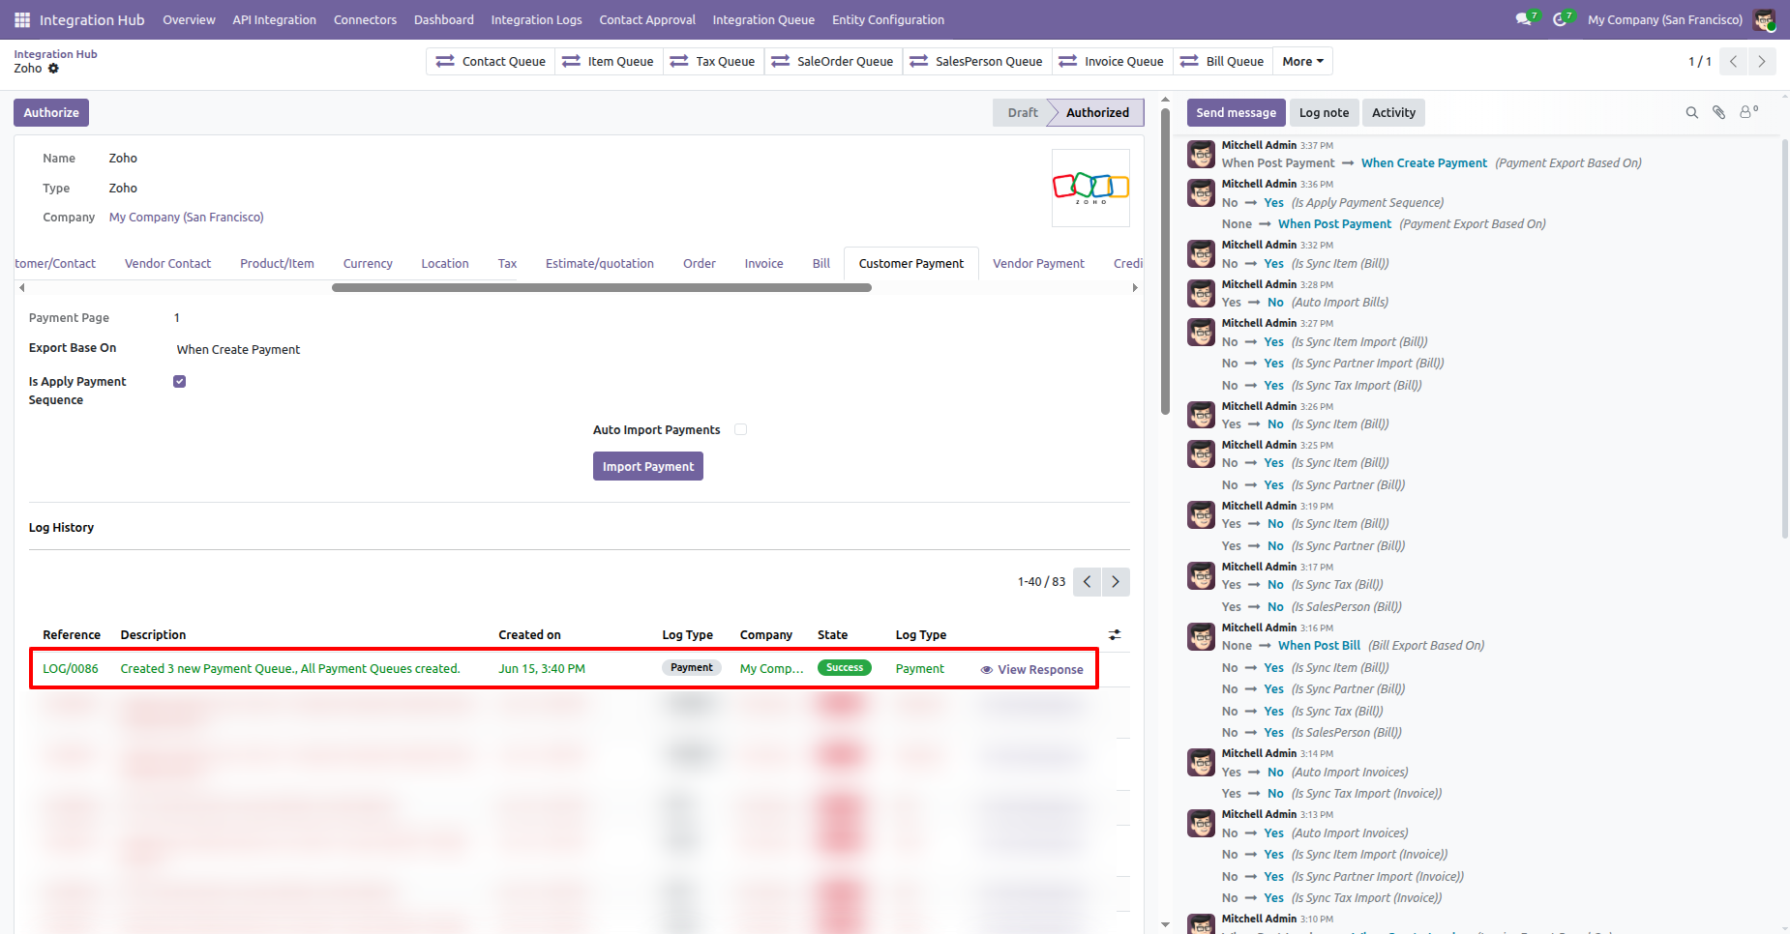Open Tax Queue smart button
The height and width of the screenshot is (934, 1790).
pos(713,62)
